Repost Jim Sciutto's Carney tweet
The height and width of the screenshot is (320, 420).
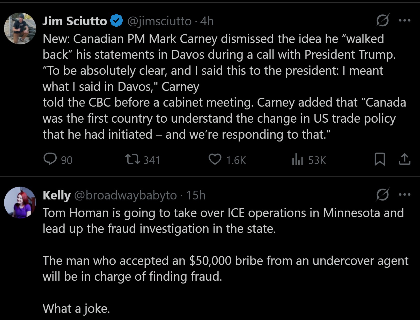[132, 159]
